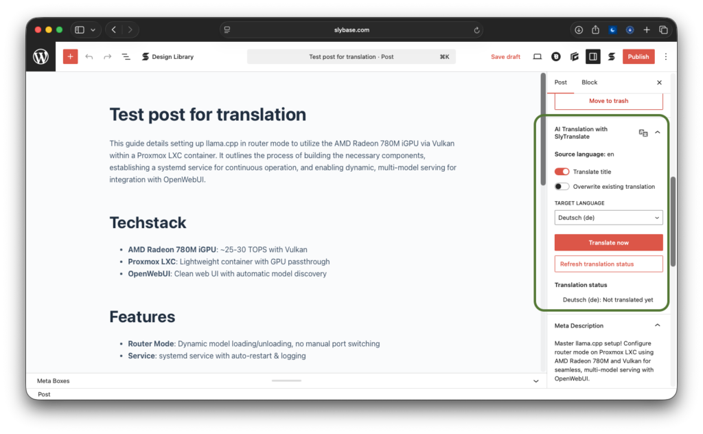Click the WordPress logo icon
The width and height of the screenshot is (703, 434).
(x=41, y=57)
